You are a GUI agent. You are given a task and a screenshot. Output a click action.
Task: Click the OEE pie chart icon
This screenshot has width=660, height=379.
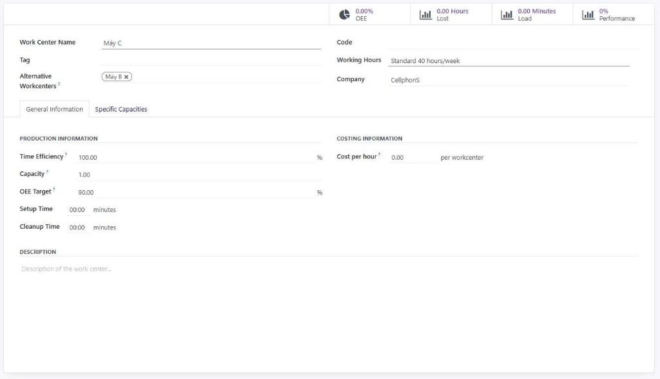pos(345,15)
